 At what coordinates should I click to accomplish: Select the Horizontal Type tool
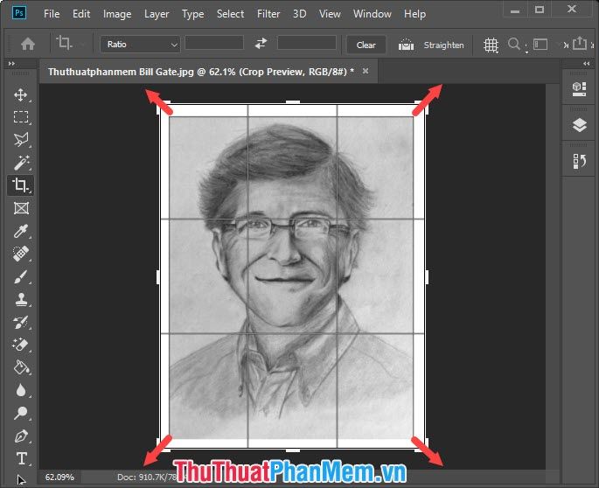(x=21, y=458)
